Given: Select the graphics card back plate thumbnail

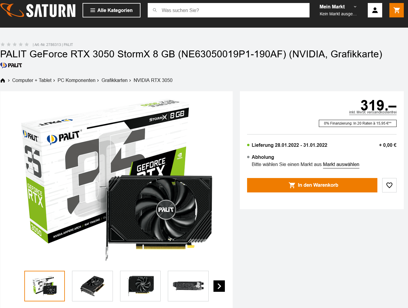Looking at the screenshot, I should (188, 286).
